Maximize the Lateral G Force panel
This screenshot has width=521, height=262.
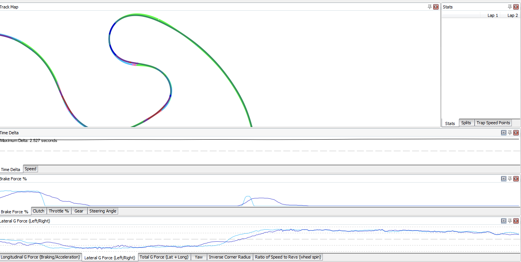click(x=504, y=221)
